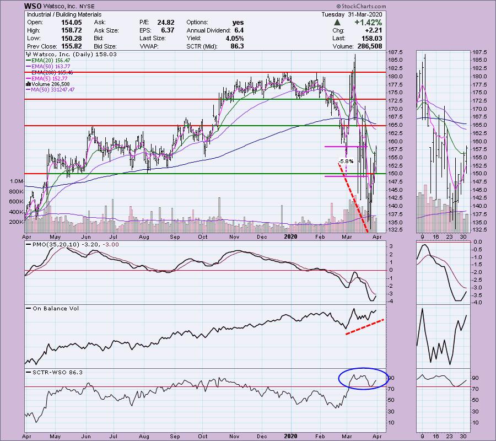496x441 pixels.
Task: Click the '800K' volume axis label
Action: 17,192
